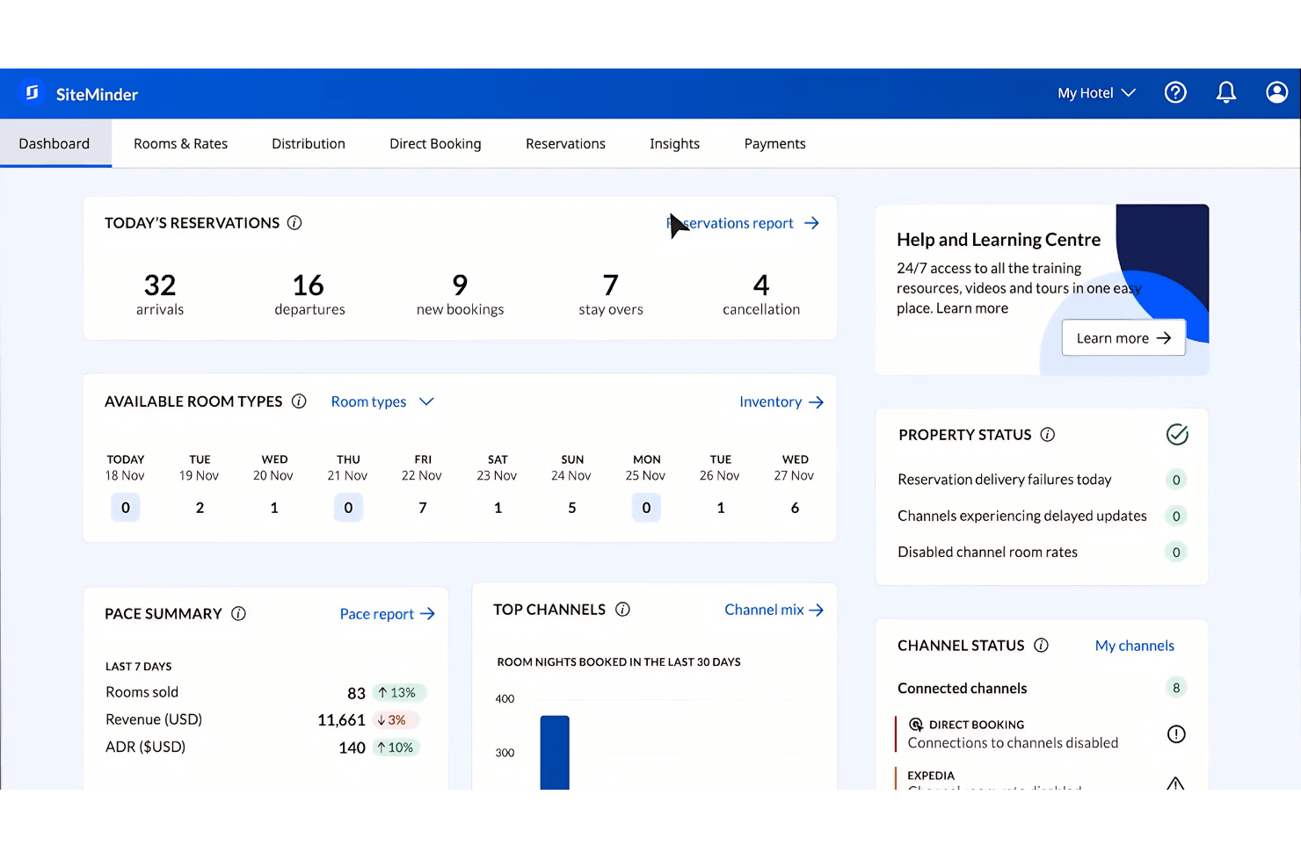Select availability 1 for Sat 23 Nov

[x=498, y=508]
